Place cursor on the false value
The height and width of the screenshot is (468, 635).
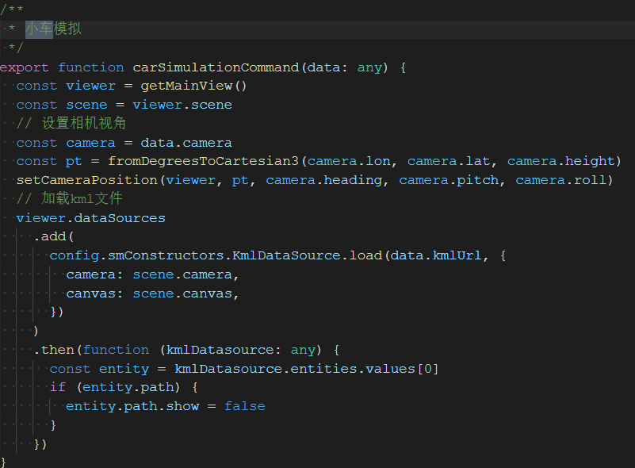(x=244, y=406)
